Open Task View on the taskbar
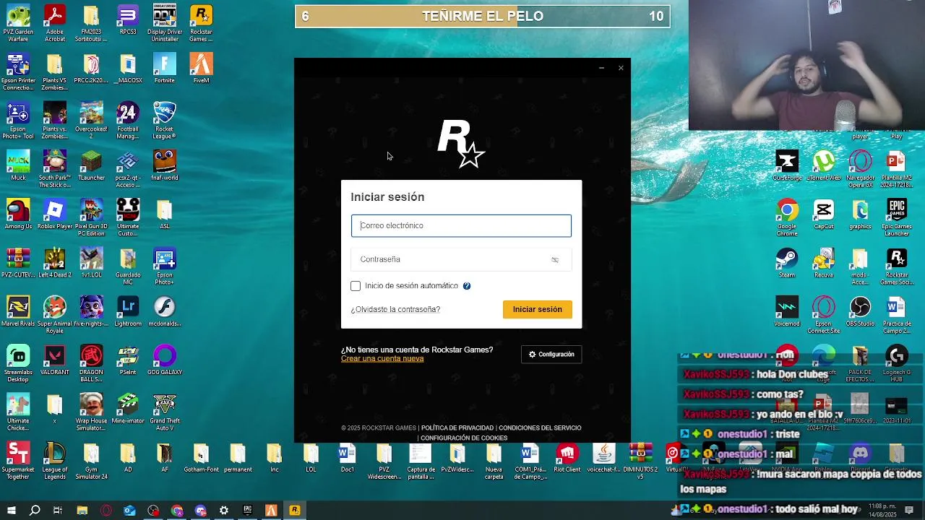 click(58, 511)
